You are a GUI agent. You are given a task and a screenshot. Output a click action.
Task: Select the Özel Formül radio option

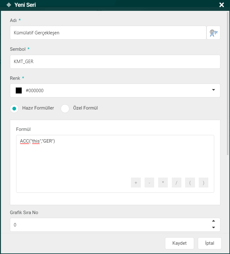click(65, 109)
